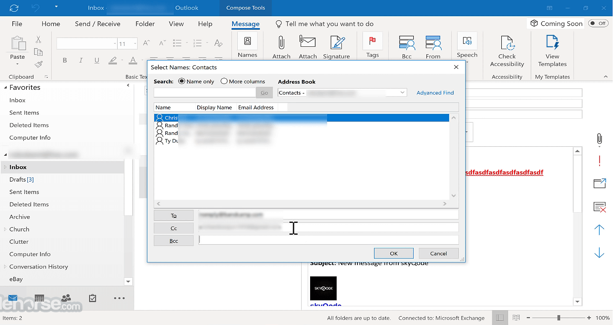
Task: Show the Bcc field icon
Action: [x=407, y=43]
